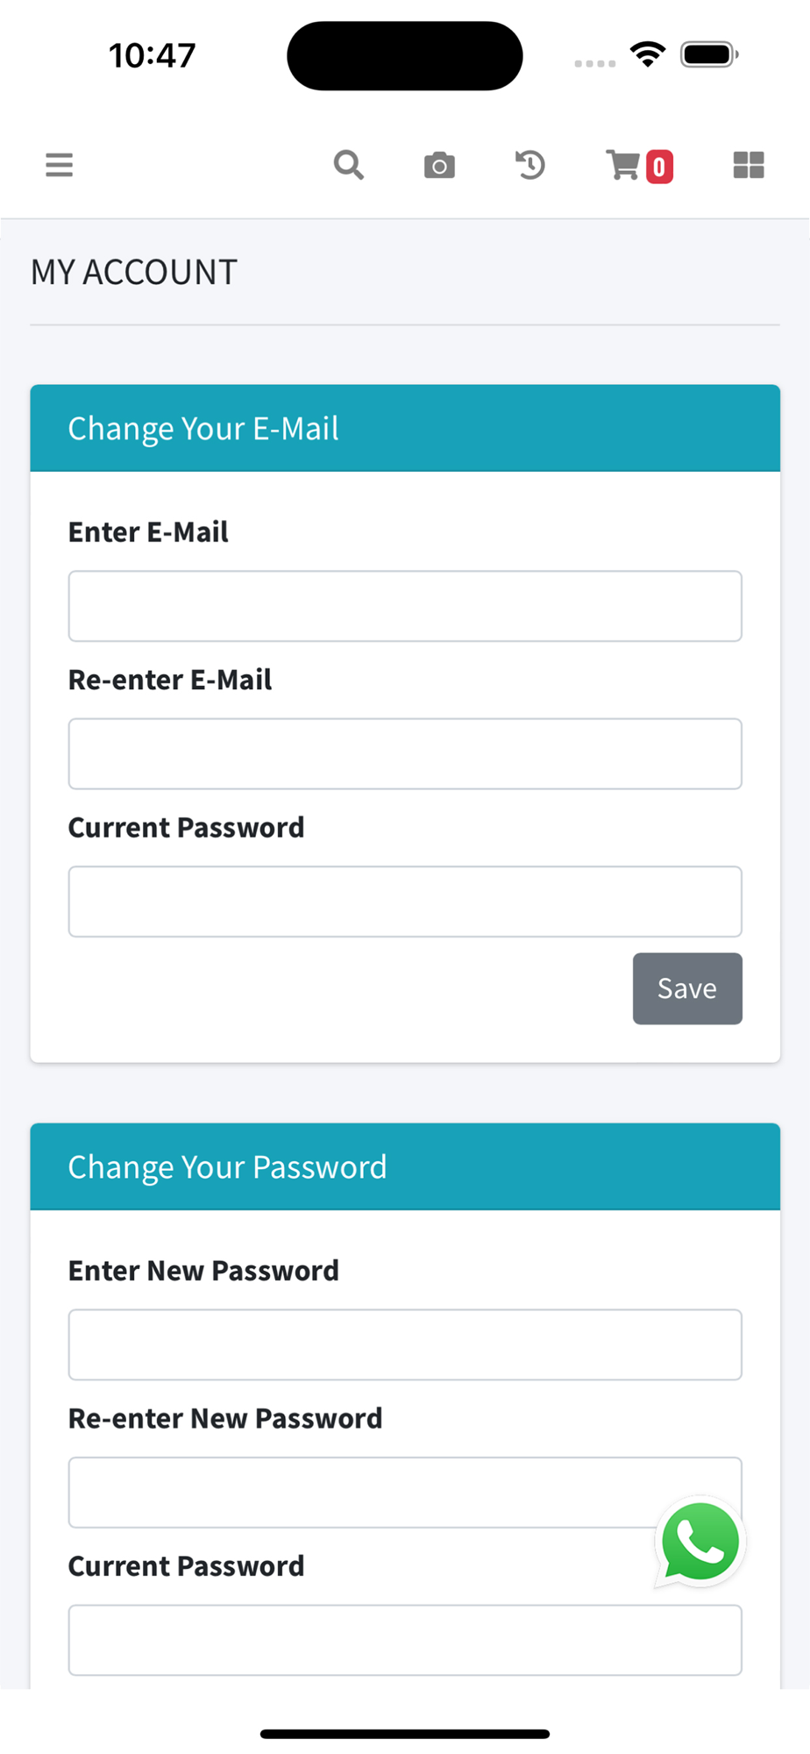Tap the battery indicator in status bar
810x1754 pixels.
(710, 54)
